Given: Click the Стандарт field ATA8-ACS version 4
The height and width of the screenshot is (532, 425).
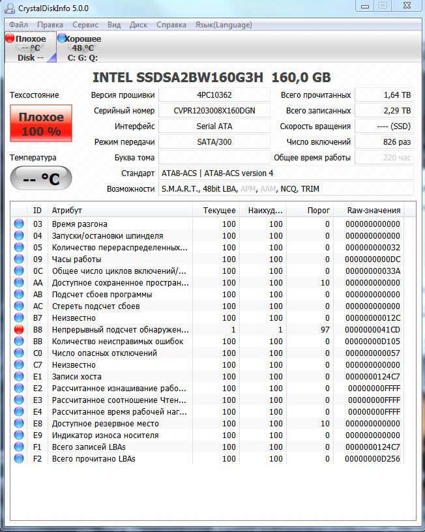Looking at the screenshot, I should click(286, 173).
